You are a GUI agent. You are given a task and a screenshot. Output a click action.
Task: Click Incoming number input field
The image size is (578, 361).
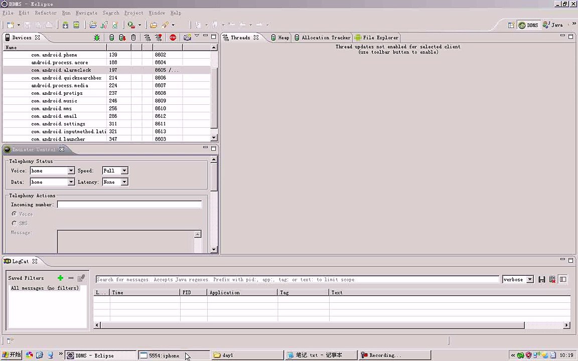pyautogui.click(x=129, y=205)
